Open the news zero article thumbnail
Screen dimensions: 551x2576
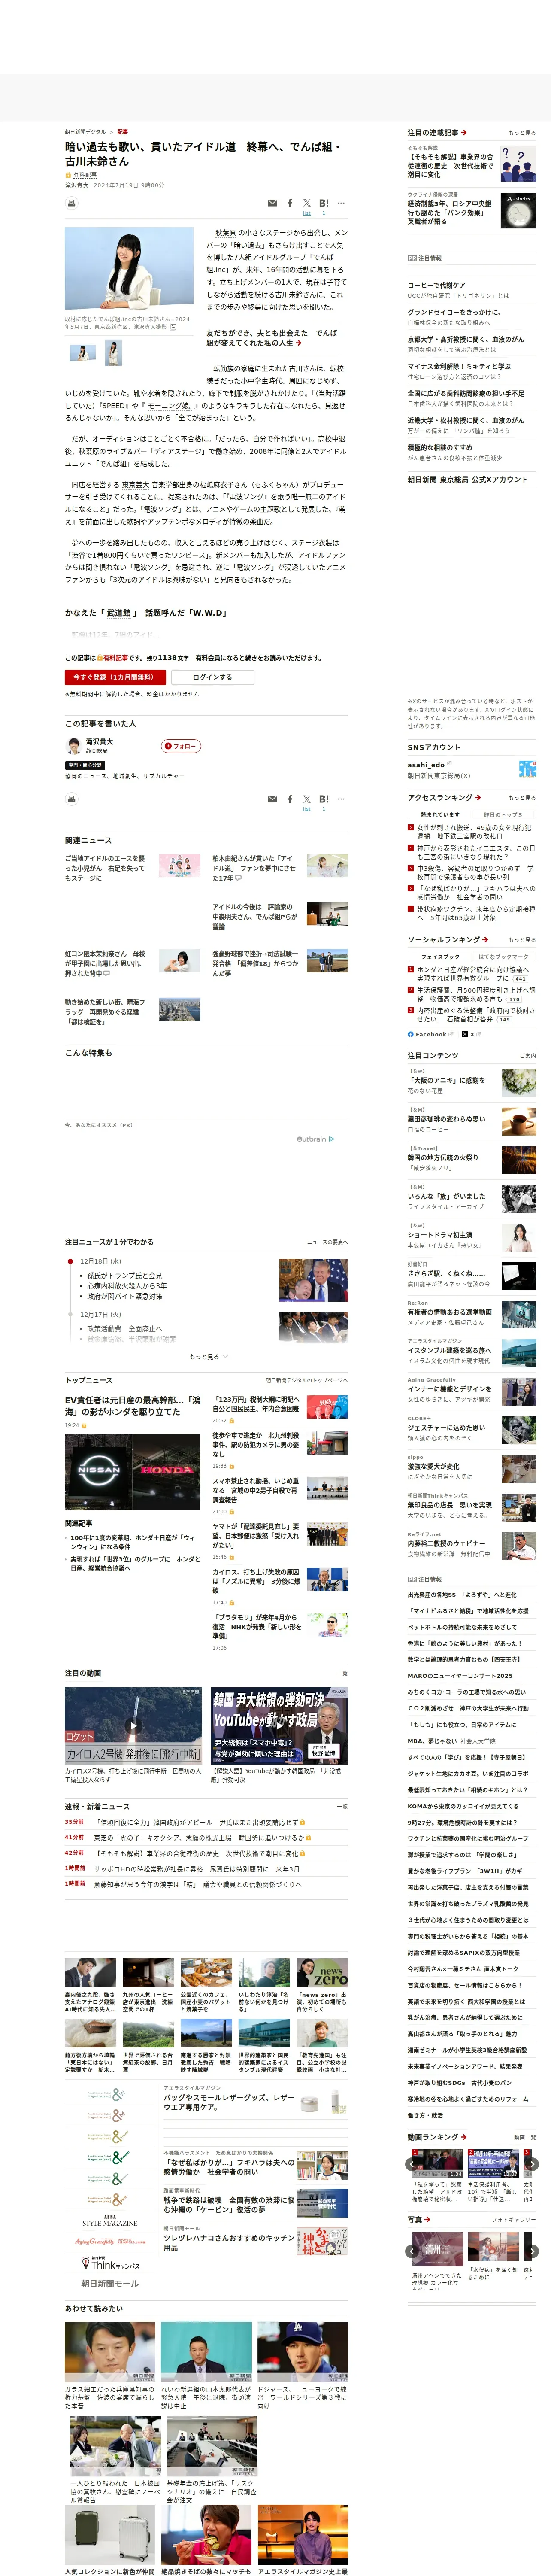tap(322, 1972)
